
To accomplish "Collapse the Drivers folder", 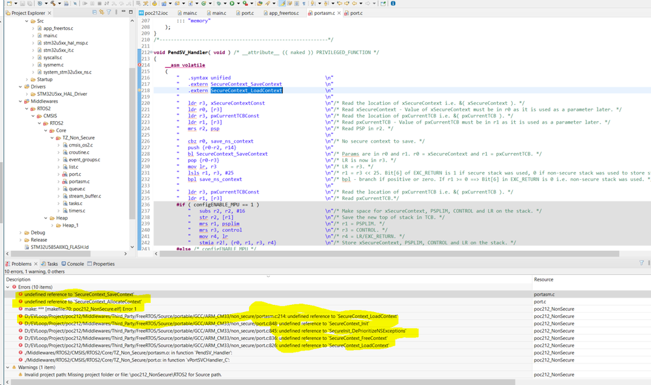I will tap(20, 87).
